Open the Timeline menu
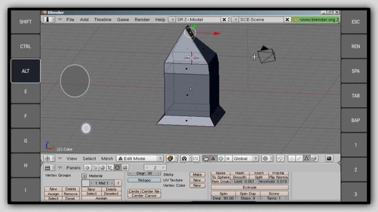This screenshot has width=378, height=212. pyautogui.click(x=103, y=19)
